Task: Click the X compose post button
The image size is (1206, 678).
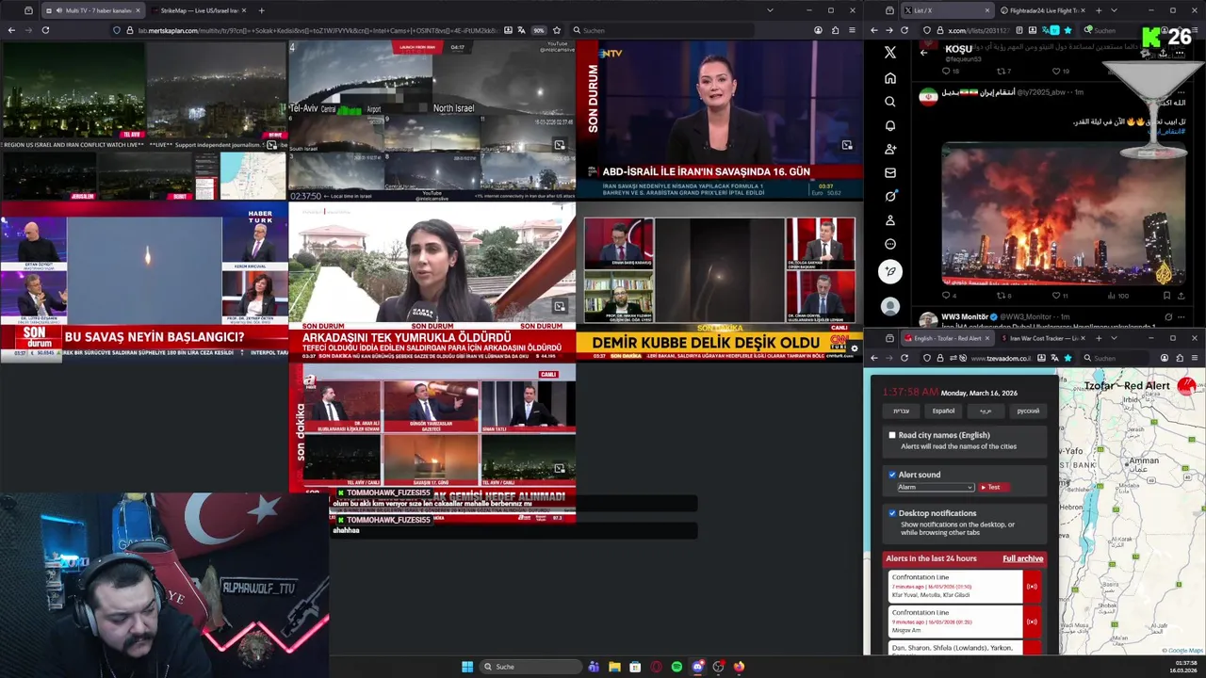Action: (890, 271)
